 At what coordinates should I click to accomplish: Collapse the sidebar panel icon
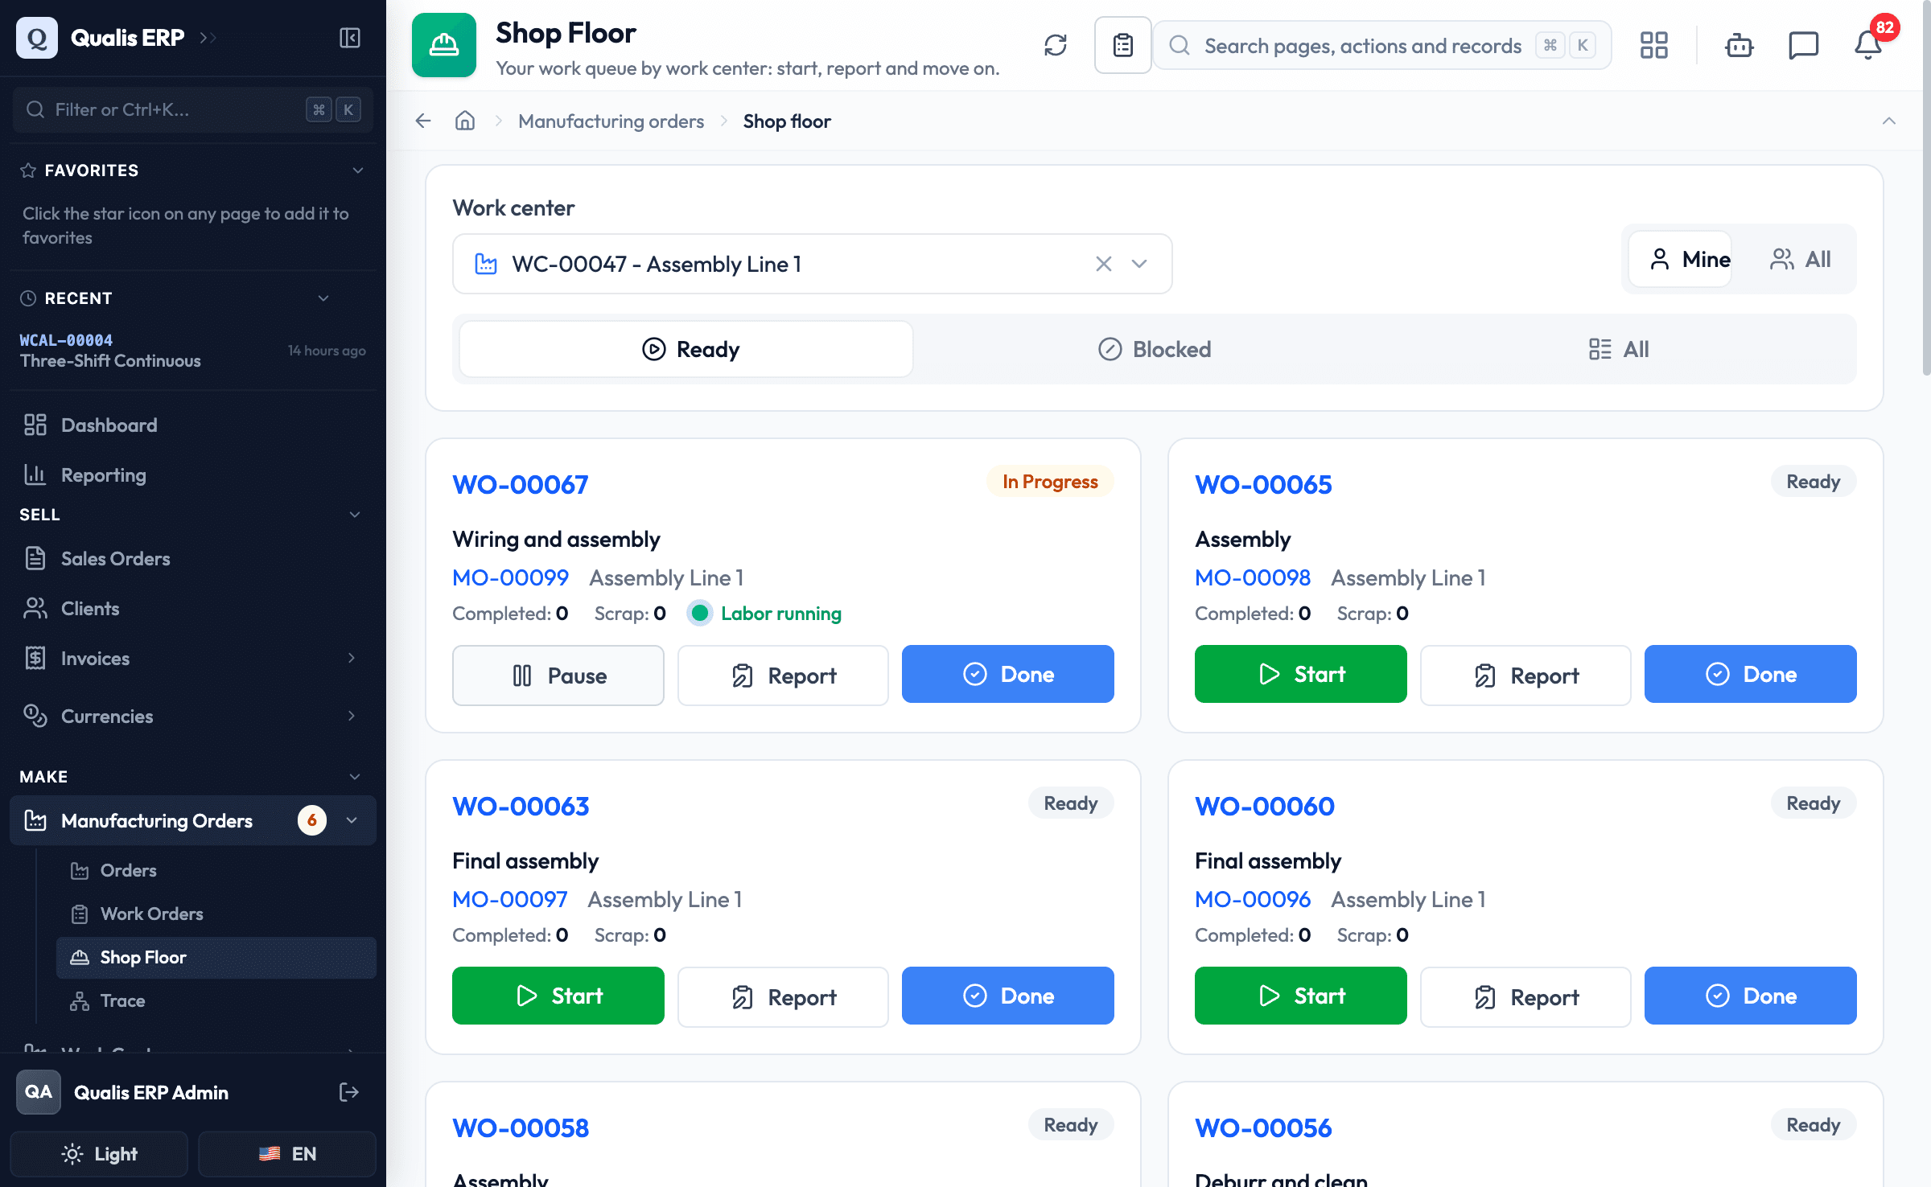(x=350, y=38)
